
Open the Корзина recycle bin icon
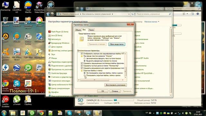[5, 22]
